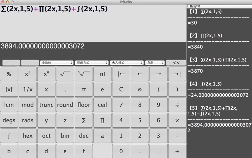
Task: Open the 显示方式 dropdown
Action: pos(92,63)
